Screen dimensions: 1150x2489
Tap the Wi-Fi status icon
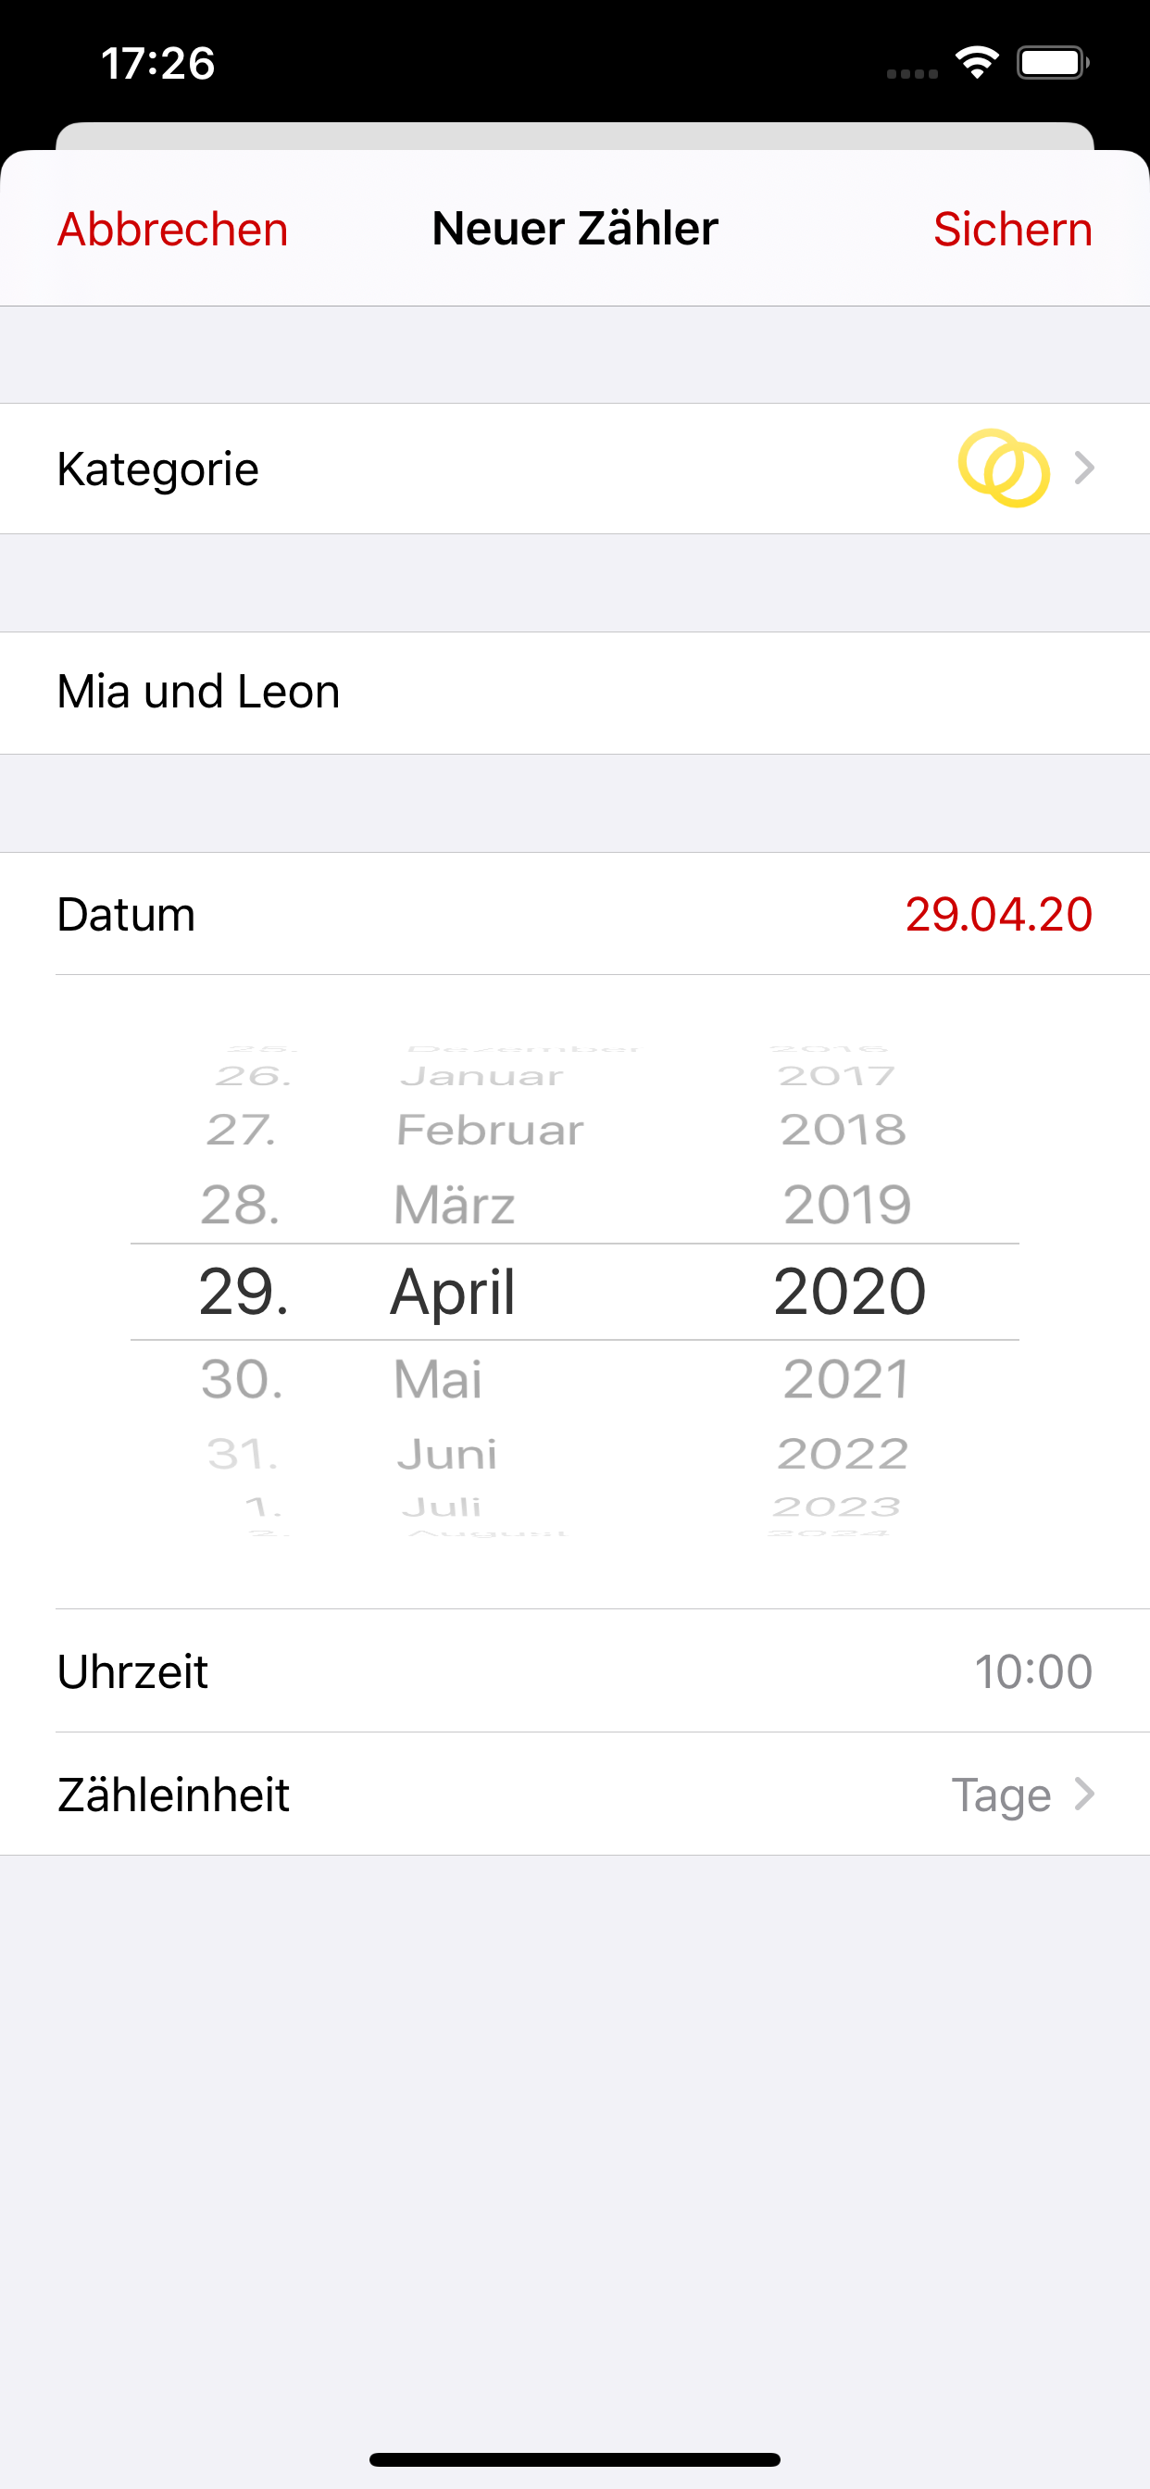pos(977,63)
